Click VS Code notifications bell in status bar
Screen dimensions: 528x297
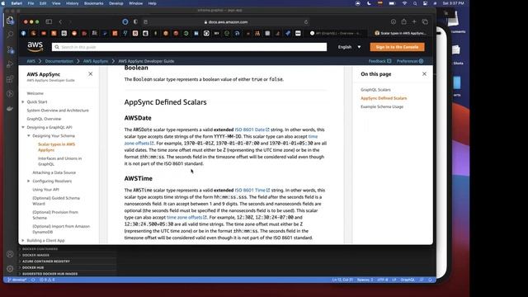(x=430, y=280)
